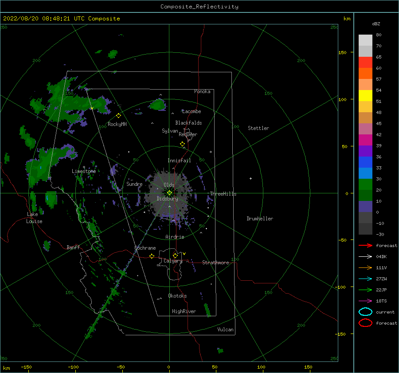Click the Calgary city label
This screenshot has width=399, height=373.
click(x=173, y=261)
